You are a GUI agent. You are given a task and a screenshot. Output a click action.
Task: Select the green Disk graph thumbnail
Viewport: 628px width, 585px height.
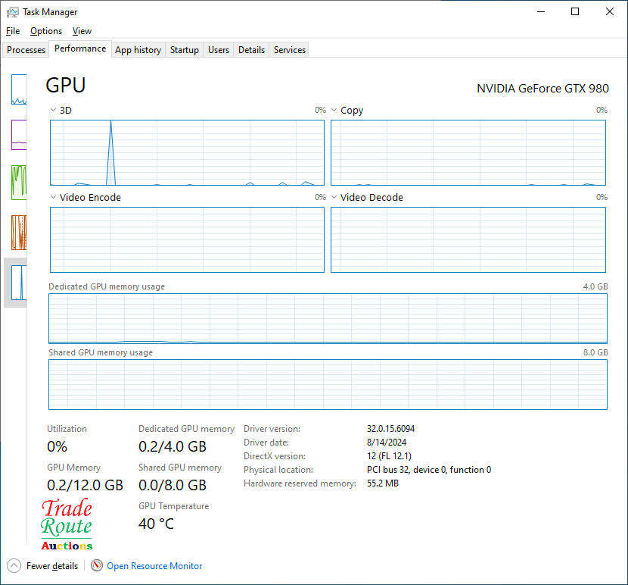tap(18, 182)
